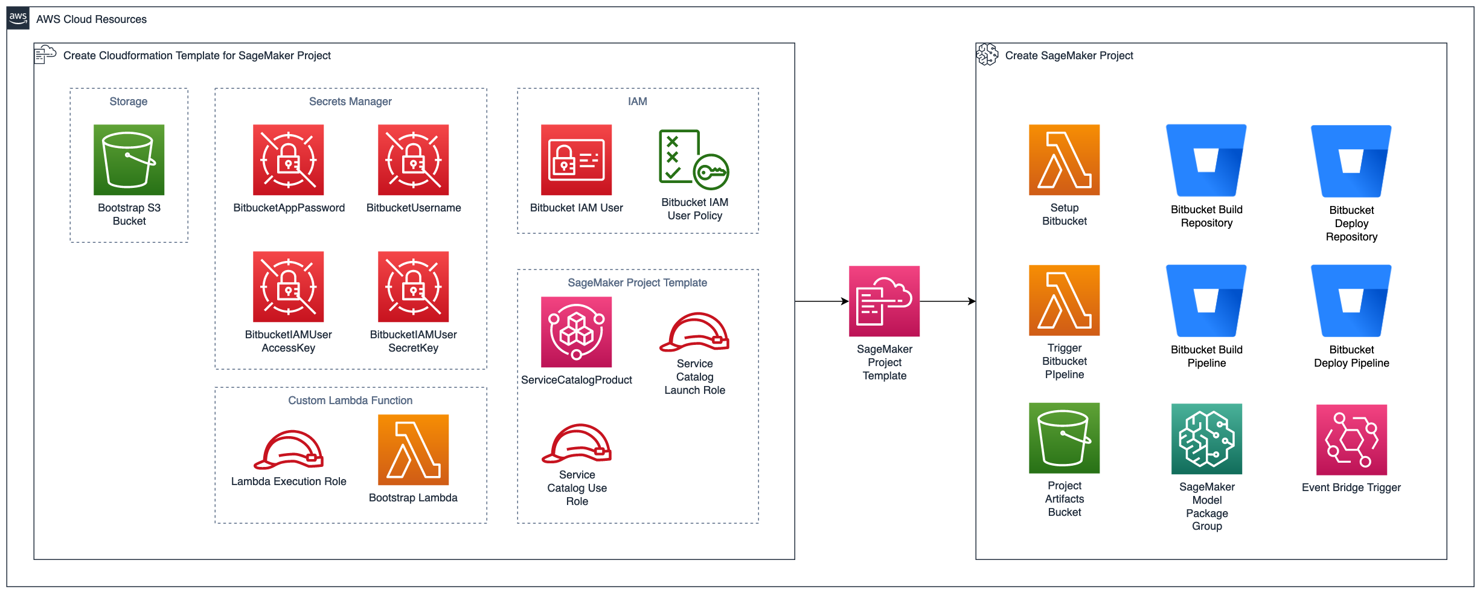Click the SageMaker Model Package Group icon
The image size is (1483, 595).
(1206, 439)
